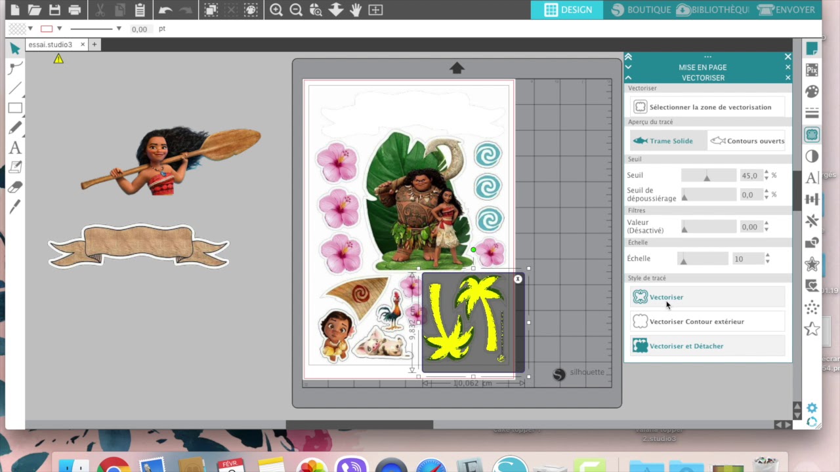The width and height of the screenshot is (840, 472).
Task: Open the line style dropdown arrow
Action: (119, 29)
